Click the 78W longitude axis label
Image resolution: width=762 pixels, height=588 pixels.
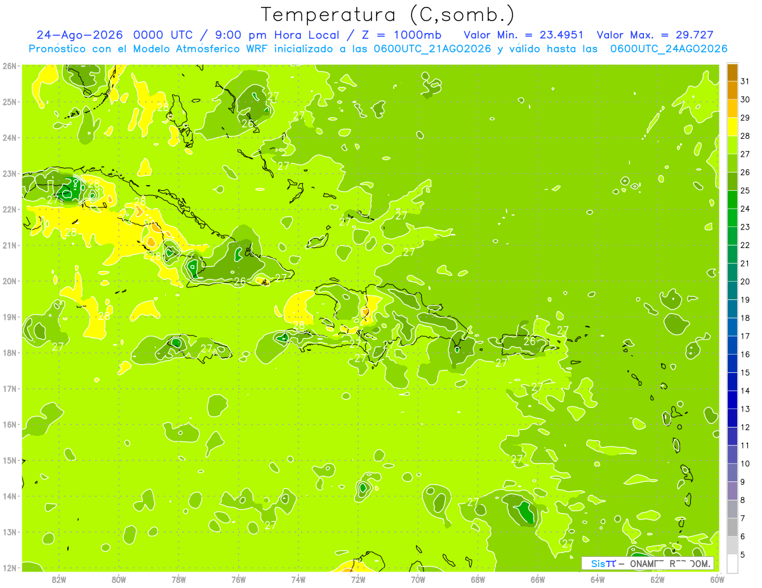pos(178,579)
